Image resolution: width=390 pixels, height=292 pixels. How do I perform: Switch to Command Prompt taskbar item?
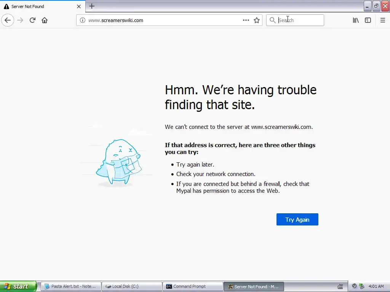tap(193, 286)
